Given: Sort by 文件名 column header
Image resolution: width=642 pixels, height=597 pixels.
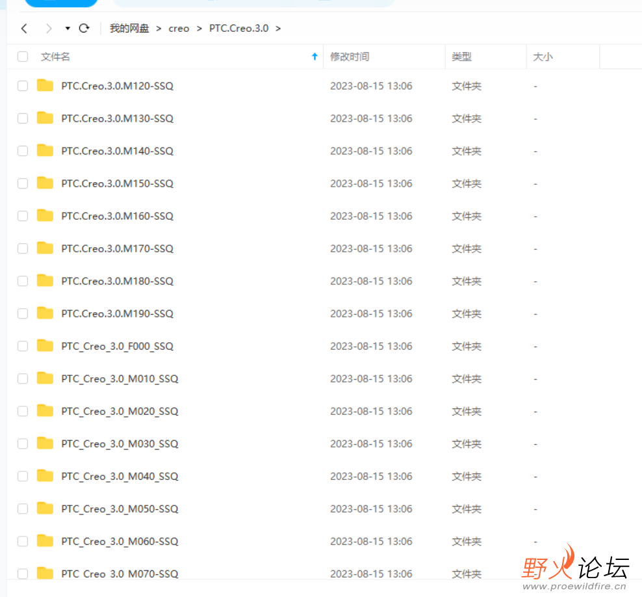Looking at the screenshot, I should tap(55, 57).
